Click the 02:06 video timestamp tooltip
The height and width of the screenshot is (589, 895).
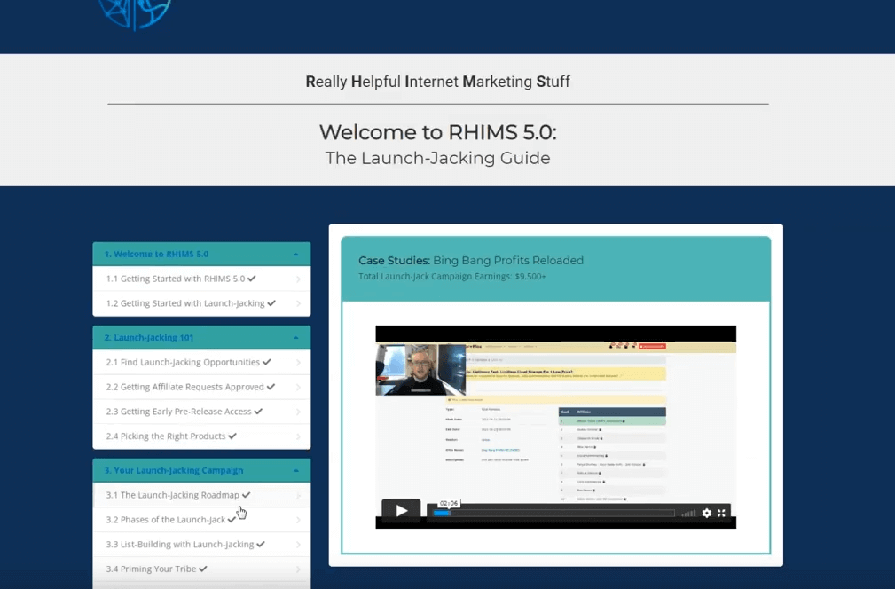pos(449,503)
